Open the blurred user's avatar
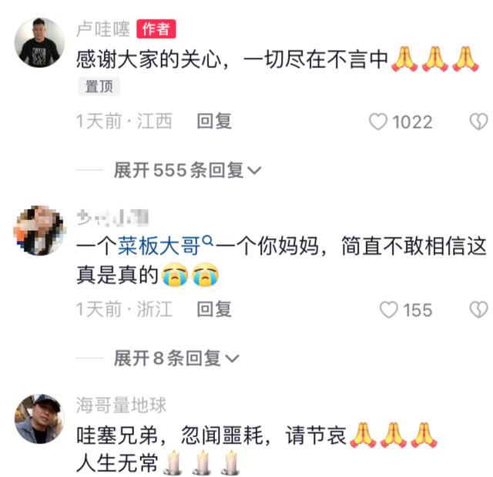The width and height of the screenshot is (493, 477). (39, 231)
